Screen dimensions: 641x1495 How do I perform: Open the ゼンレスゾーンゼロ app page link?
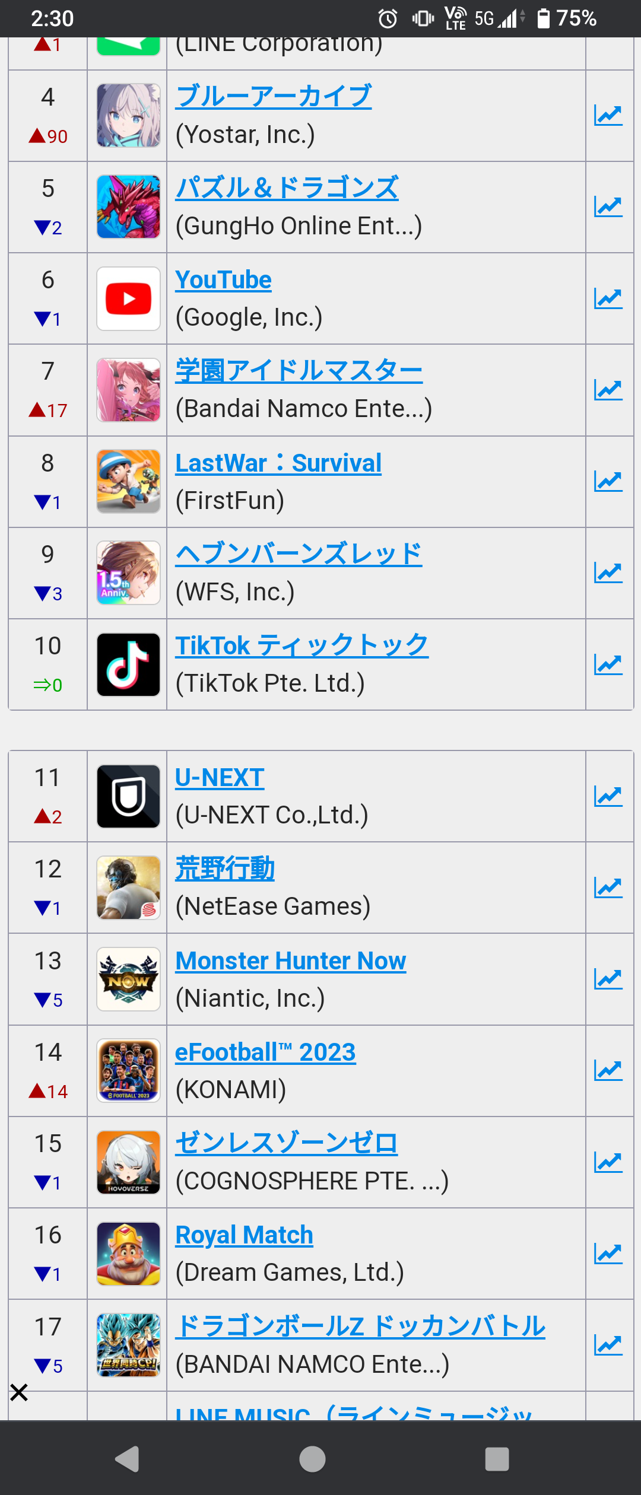(287, 1143)
